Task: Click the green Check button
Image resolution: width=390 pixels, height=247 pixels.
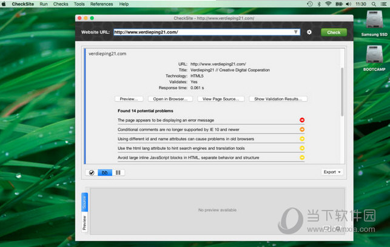Action: pos(334,32)
